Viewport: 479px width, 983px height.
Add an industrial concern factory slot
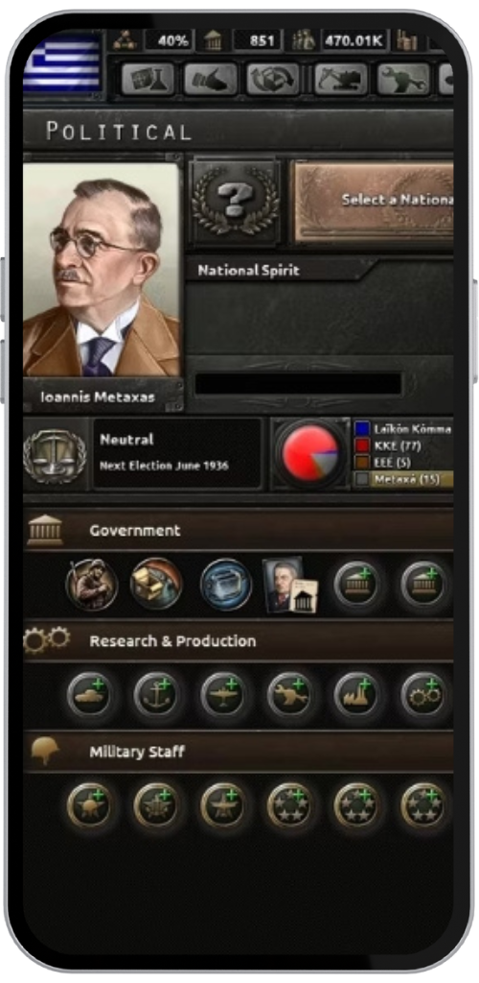coord(357,695)
